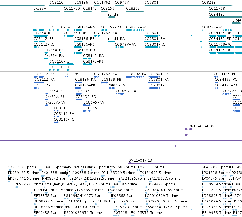Screen dimensions: 242x217
Task: Open EST LP10961.5prime
Action: (x=53, y=167)
